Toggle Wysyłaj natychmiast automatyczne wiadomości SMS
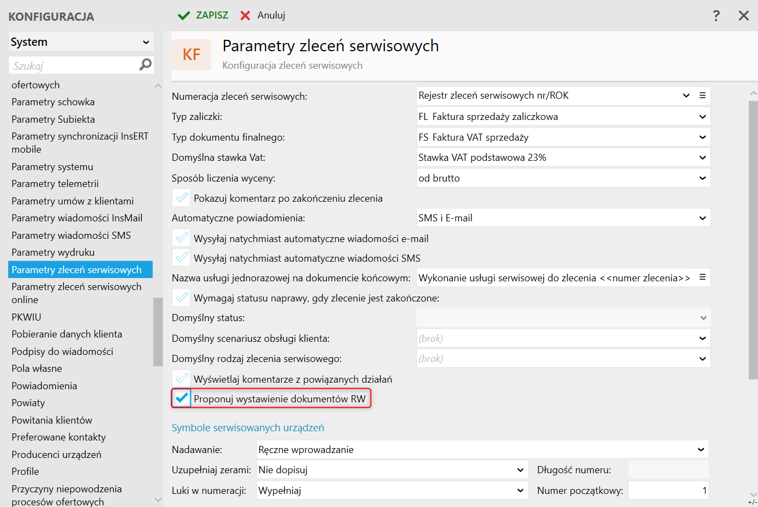 click(181, 258)
